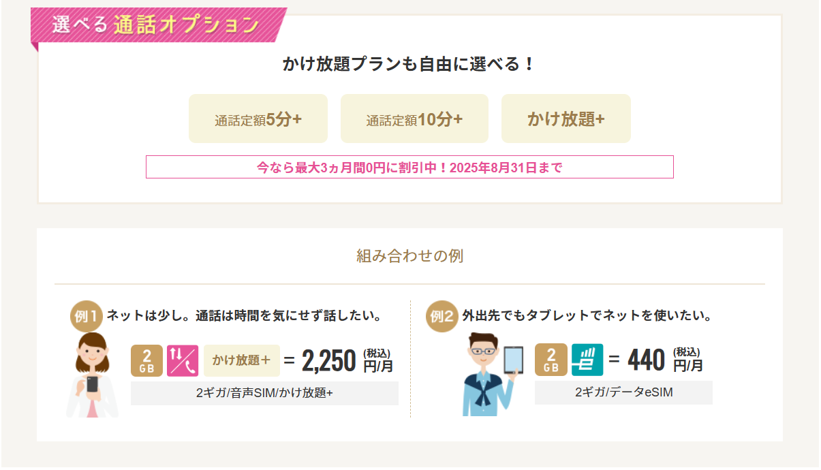Click the pink voice SIM phone icon
Image resolution: width=821 pixels, height=470 pixels.
point(183,360)
